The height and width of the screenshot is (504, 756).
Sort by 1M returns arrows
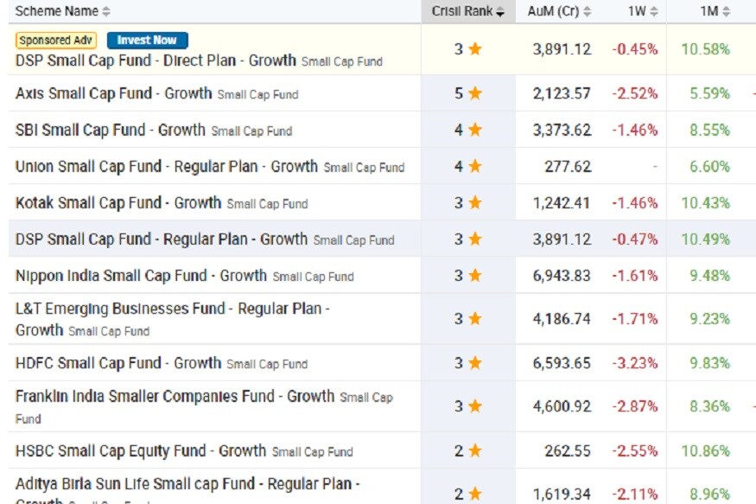point(727,12)
